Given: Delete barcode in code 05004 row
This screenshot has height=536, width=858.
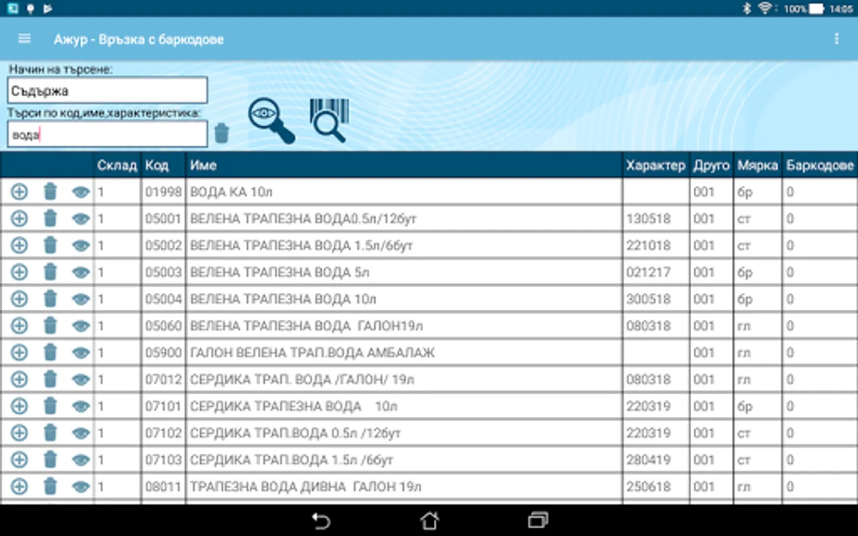Looking at the screenshot, I should (x=50, y=299).
